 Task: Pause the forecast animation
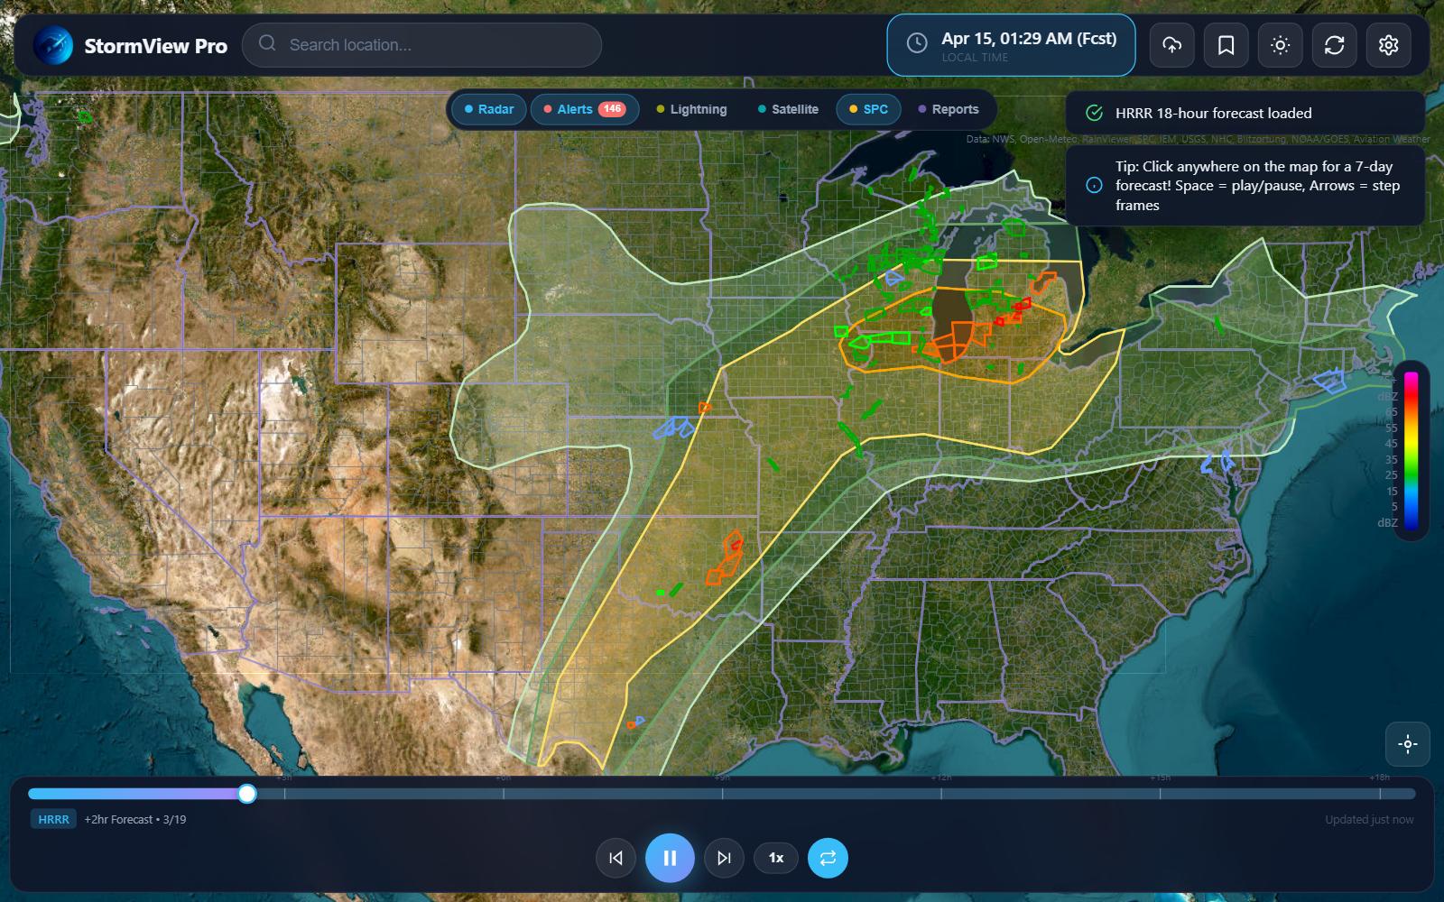(670, 858)
